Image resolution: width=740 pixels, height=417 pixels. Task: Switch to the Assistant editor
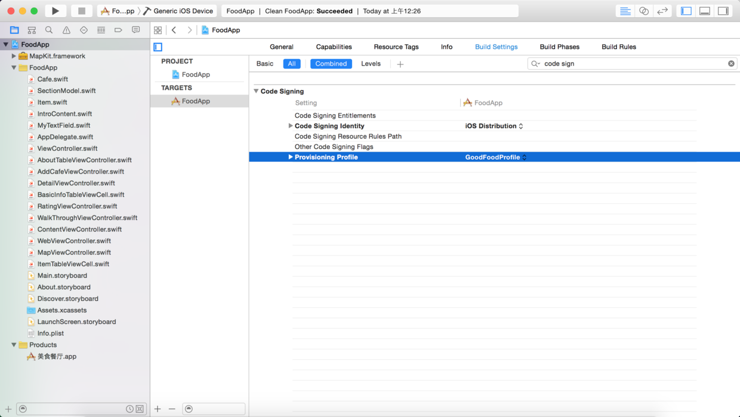pos(644,11)
